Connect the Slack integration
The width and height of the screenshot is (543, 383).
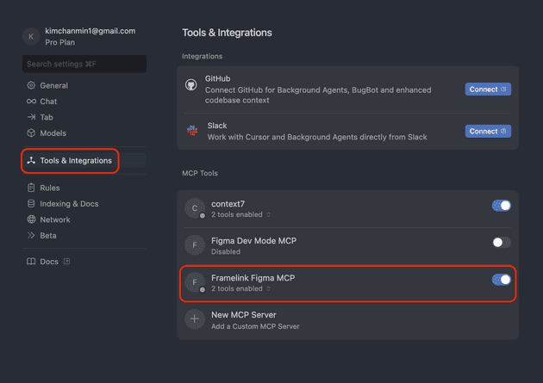pos(488,132)
